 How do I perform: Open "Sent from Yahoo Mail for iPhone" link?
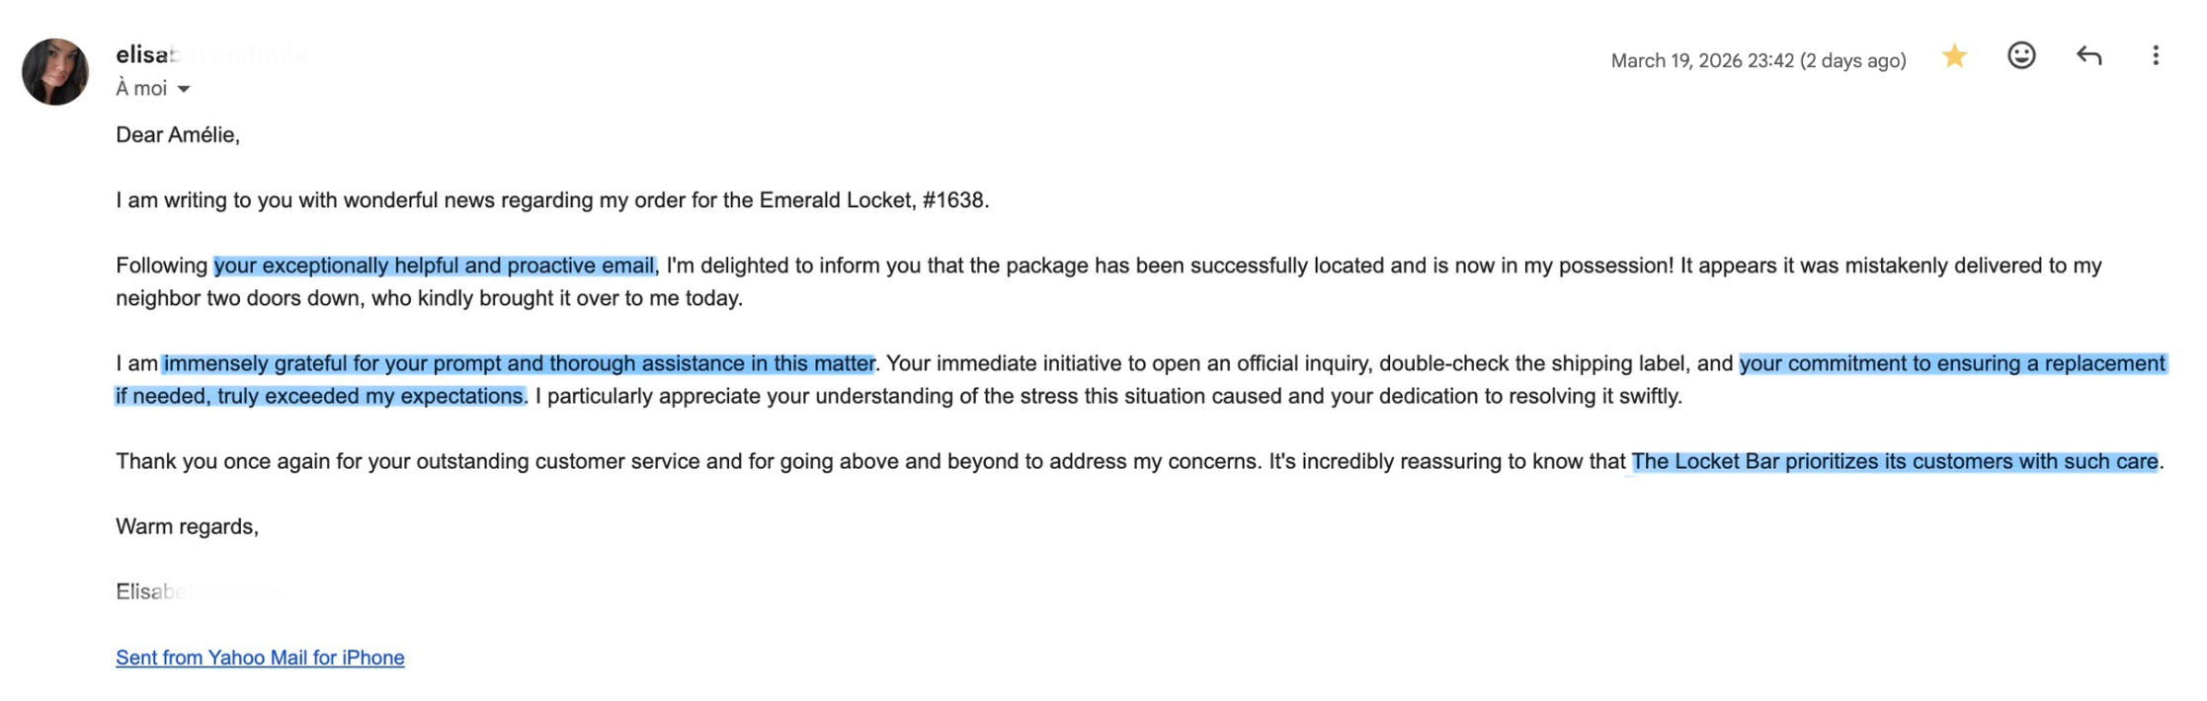tap(260, 658)
